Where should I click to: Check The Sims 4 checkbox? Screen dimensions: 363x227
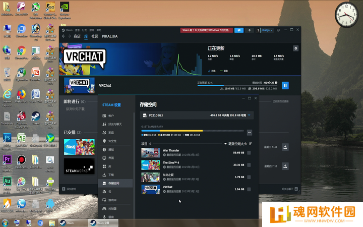click(249, 165)
